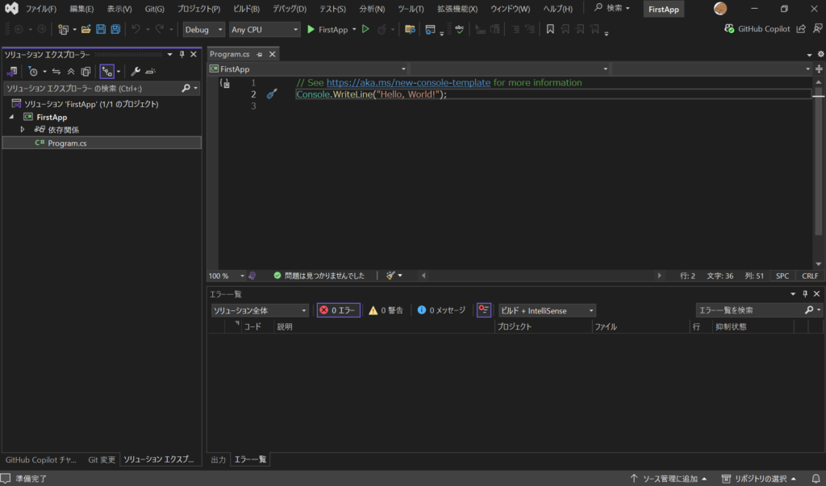
Task: Click the GitHub Copilot icon
Action: 729,29
